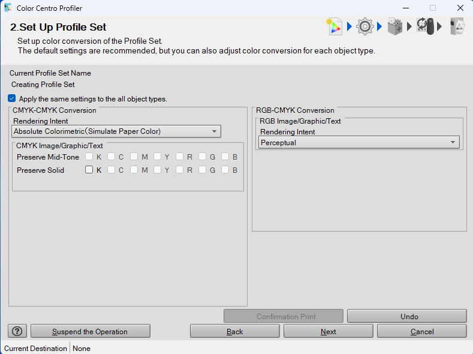This screenshot has width=473, height=354.
Task: Click the Current Profile Set Name label
Action: [50, 73]
